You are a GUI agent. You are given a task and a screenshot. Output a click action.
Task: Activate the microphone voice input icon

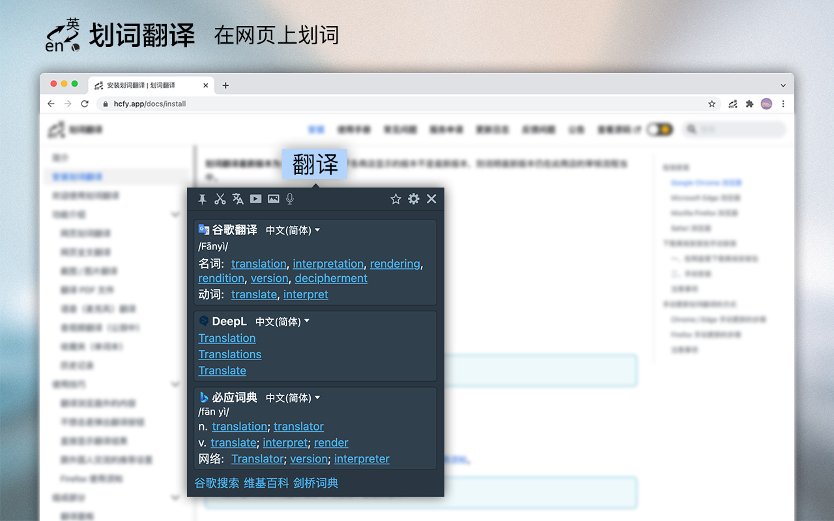[289, 199]
